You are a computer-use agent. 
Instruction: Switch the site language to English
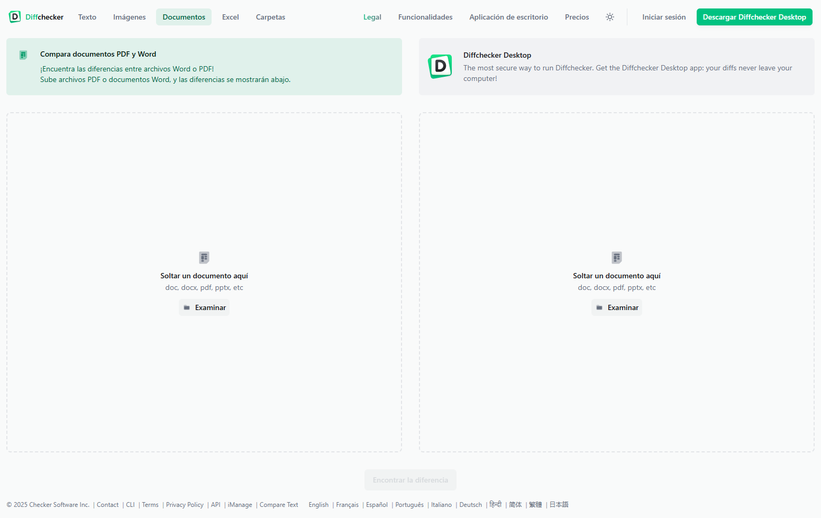pyautogui.click(x=318, y=504)
